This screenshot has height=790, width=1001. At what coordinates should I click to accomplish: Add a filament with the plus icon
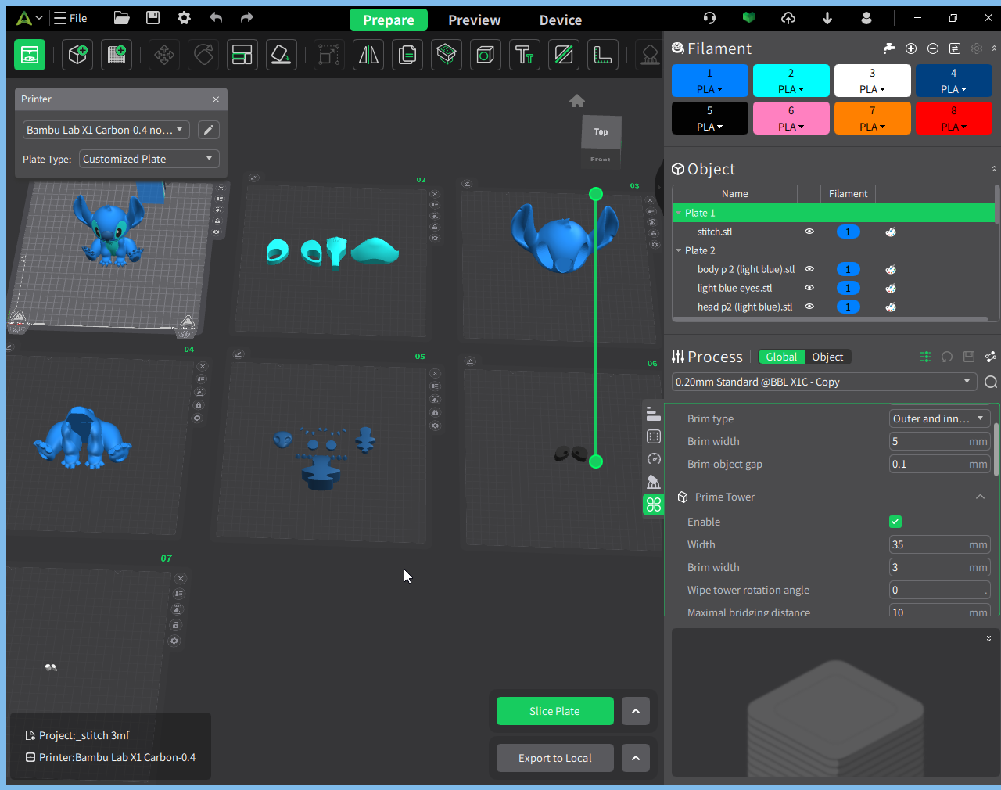pyautogui.click(x=911, y=48)
